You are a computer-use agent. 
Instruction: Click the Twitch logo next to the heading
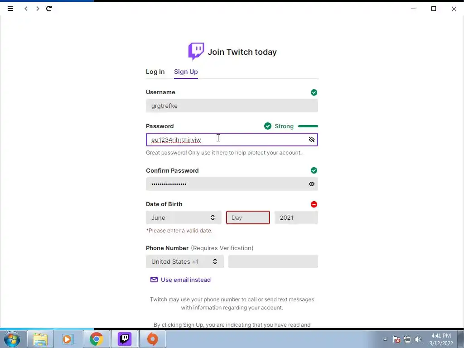click(x=196, y=51)
